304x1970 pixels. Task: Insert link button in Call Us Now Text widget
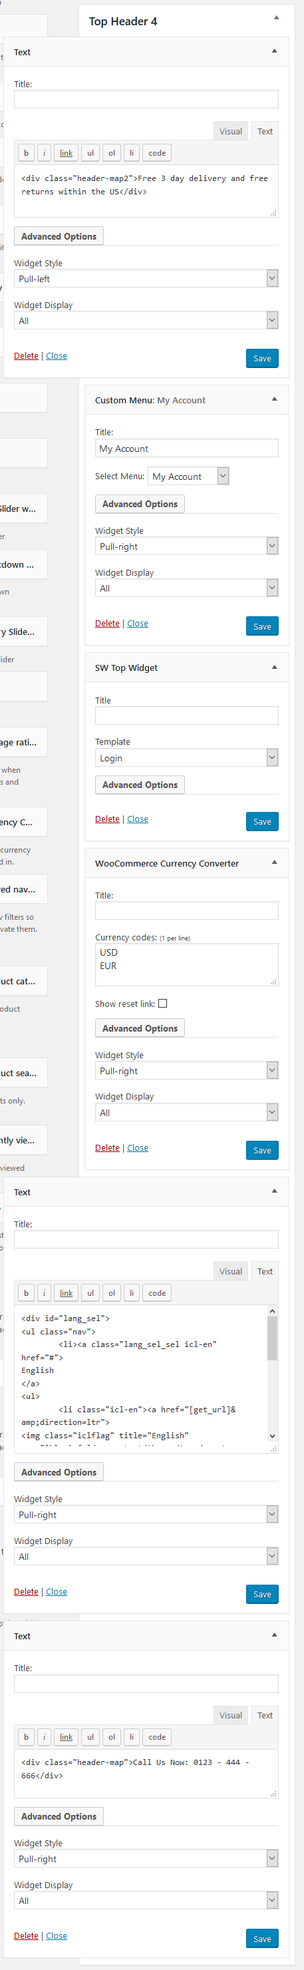click(x=67, y=1737)
